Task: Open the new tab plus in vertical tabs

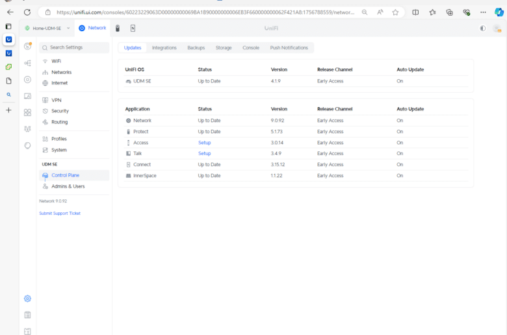Action: 8,110
